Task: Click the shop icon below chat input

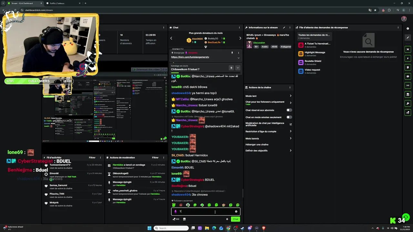Action: (x=185, y=219)
